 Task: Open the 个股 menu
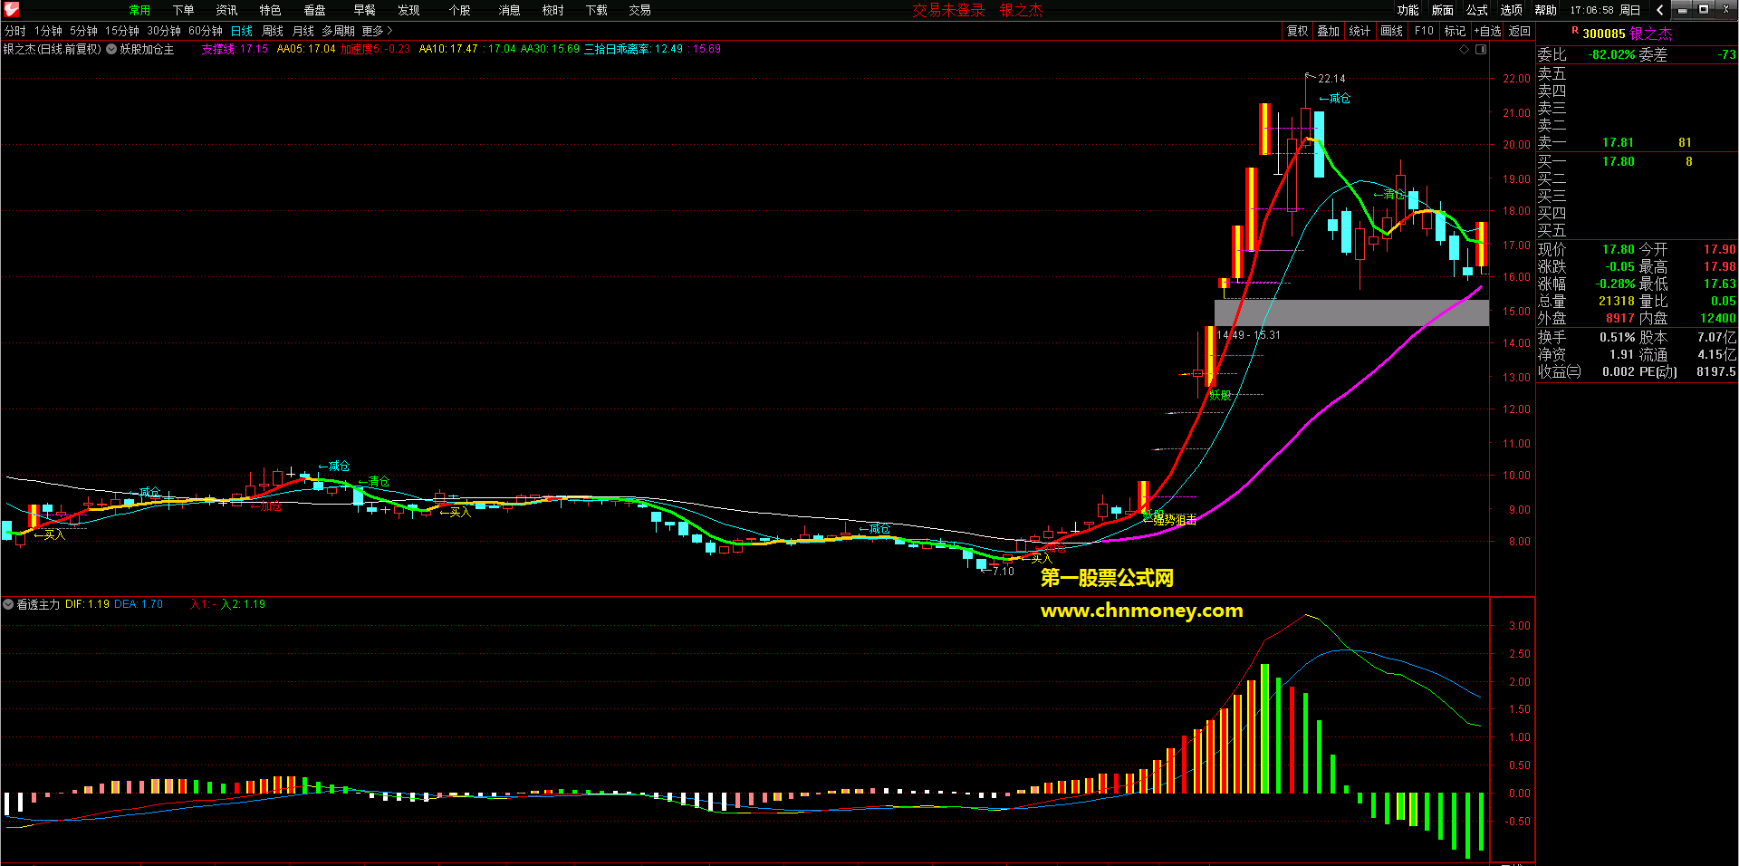pyautogui.click(x=459, y=10)
